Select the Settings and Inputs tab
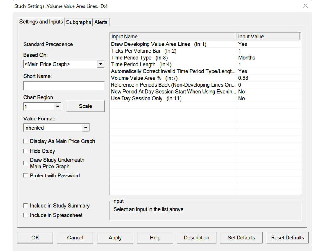 (x=41, y=22)
